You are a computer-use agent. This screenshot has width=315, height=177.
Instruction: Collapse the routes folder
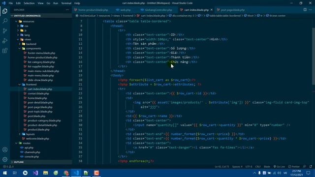tap(27, 143)
